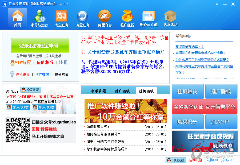Open 推广赚钱 money bag icon
240x165 pixels.
(127, 18)
